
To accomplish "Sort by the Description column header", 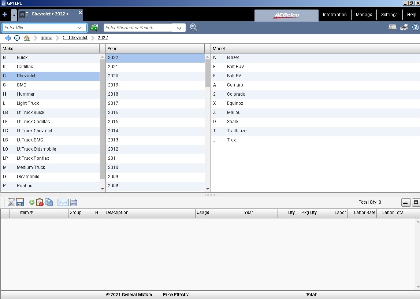I will tap(150, 213).
